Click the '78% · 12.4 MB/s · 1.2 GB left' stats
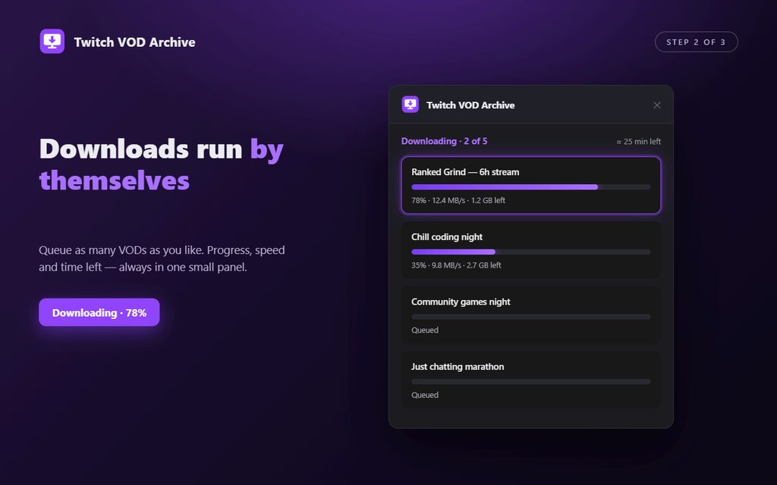777x485 pixels. tap(458, 200)
